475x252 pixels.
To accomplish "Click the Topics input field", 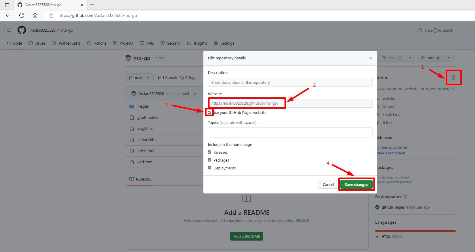I will click(x=290, y=132).
